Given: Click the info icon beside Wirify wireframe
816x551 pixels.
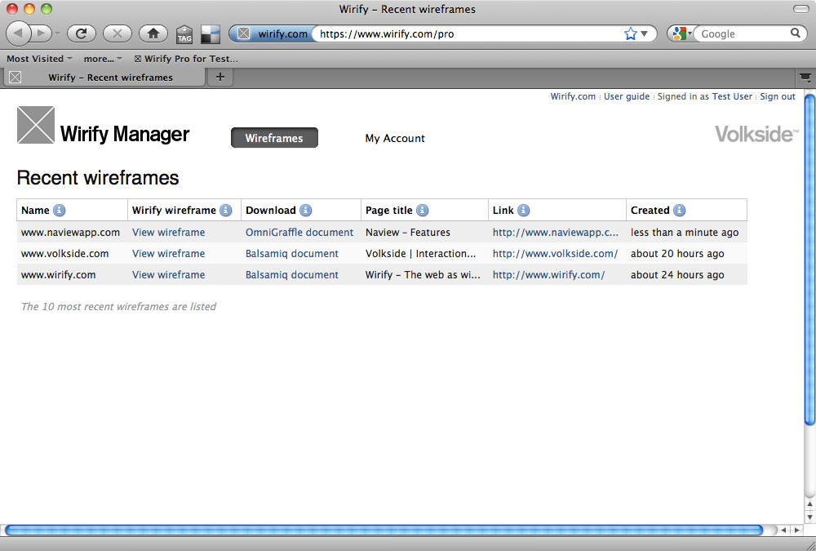Looking at the screenshot, I should pos(225,211).
